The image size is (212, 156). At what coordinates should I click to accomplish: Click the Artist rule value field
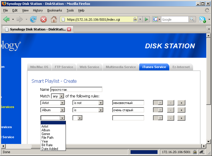128,103
